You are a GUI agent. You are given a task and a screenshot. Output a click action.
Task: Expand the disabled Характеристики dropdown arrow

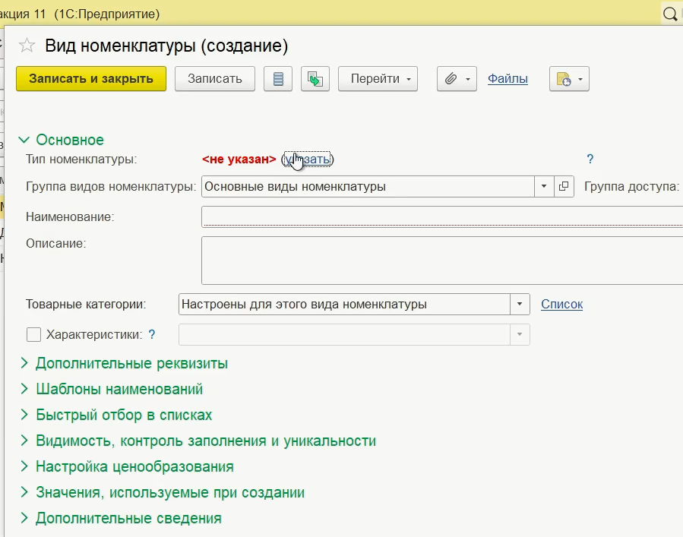(x=520, y=334)
